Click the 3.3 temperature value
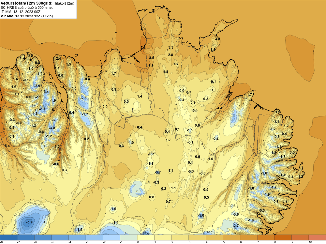Screen dimensions: 326x244 point(171,47)
